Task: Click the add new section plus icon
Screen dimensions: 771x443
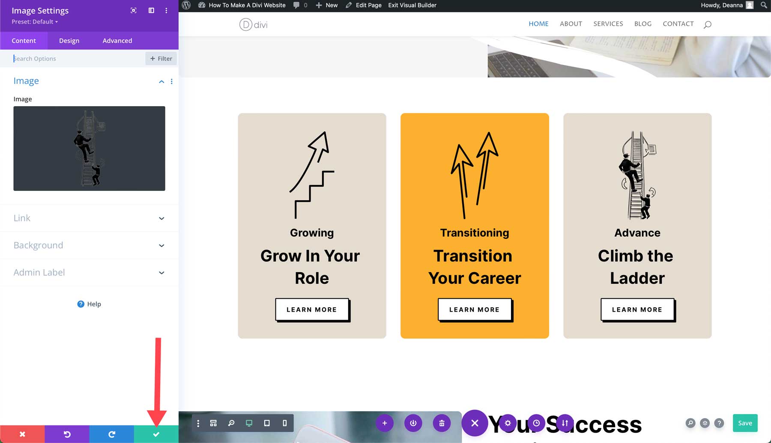Action: (385, 423)
